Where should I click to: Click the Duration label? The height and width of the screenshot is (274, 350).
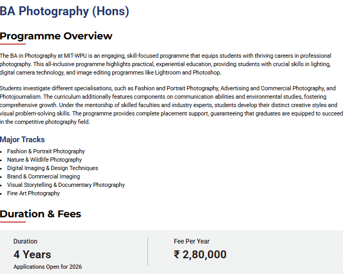(x=25, y=241)
